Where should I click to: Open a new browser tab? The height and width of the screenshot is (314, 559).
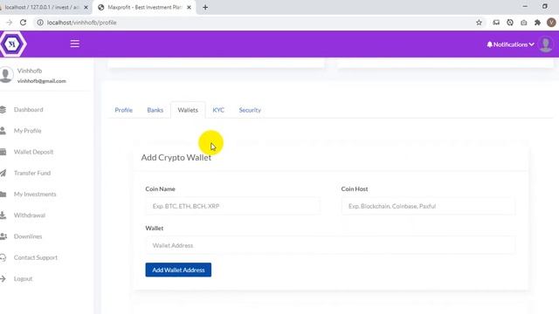coord(205,7)
